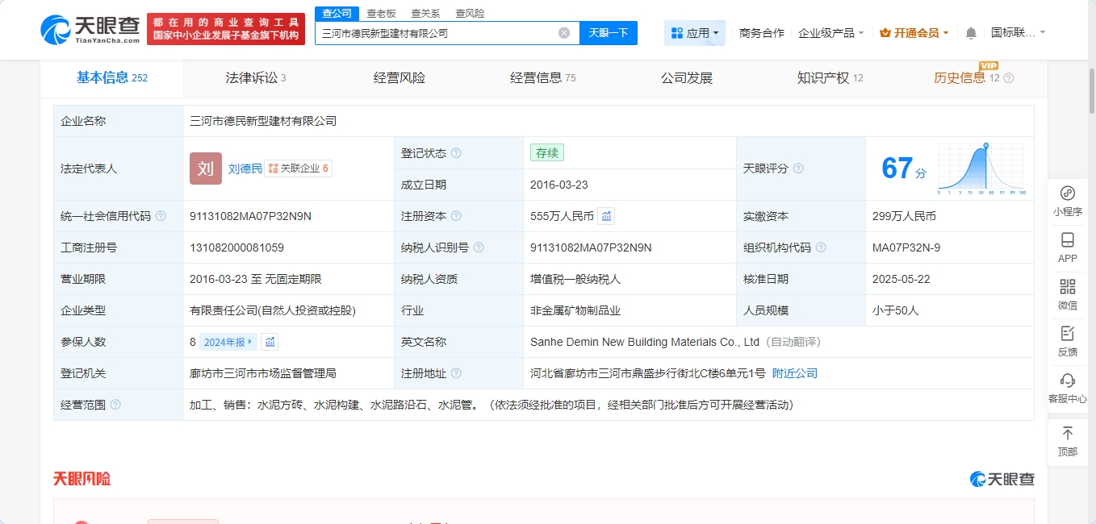The height and width of the screenshot is (524, 1096).
Task: Click the notification bell icon
Action: [x=971, y=33]
